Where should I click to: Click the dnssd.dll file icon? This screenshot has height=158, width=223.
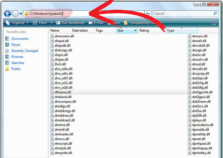(x=190, y=64)
